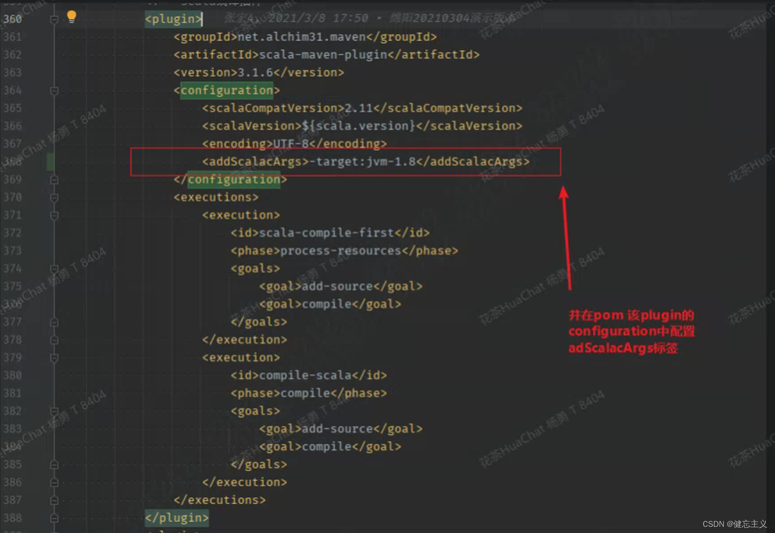Viewport: 775px width, 533px height.
Task: Collapse the first execution block at line 371
Action: [53, 215]
